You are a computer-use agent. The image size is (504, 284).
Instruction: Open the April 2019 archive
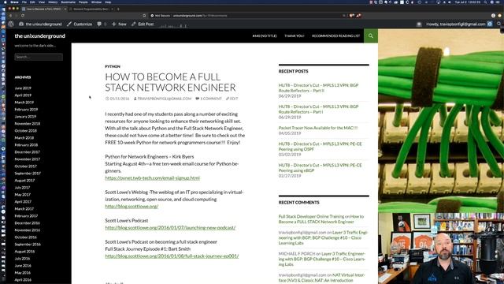click(x=23, y=95)
